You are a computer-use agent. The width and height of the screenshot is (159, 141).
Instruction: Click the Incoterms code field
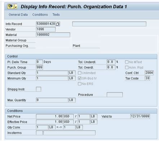39,133
